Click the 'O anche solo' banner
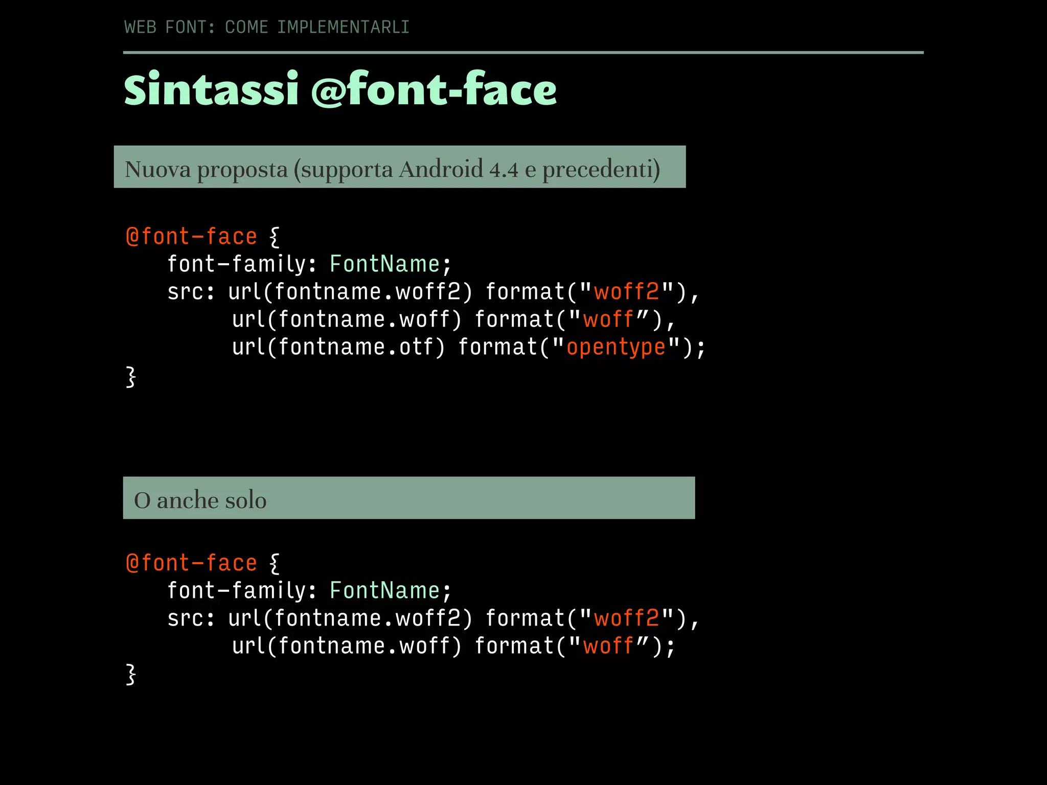The width and height of the screenshot is (1047, 785). [x=409, y=498]
